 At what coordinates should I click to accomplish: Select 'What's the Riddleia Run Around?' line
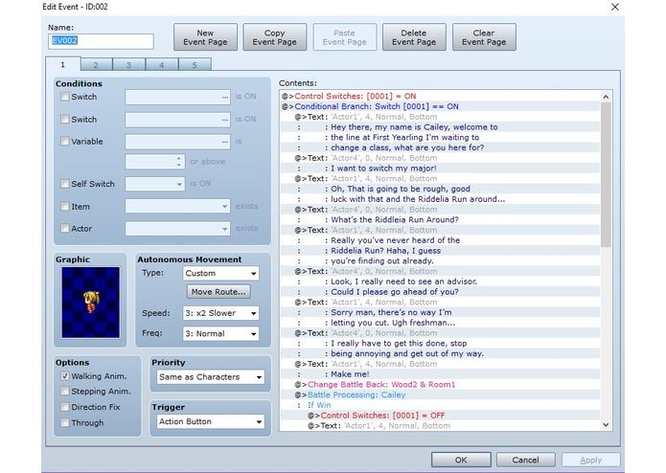(440, 219)
